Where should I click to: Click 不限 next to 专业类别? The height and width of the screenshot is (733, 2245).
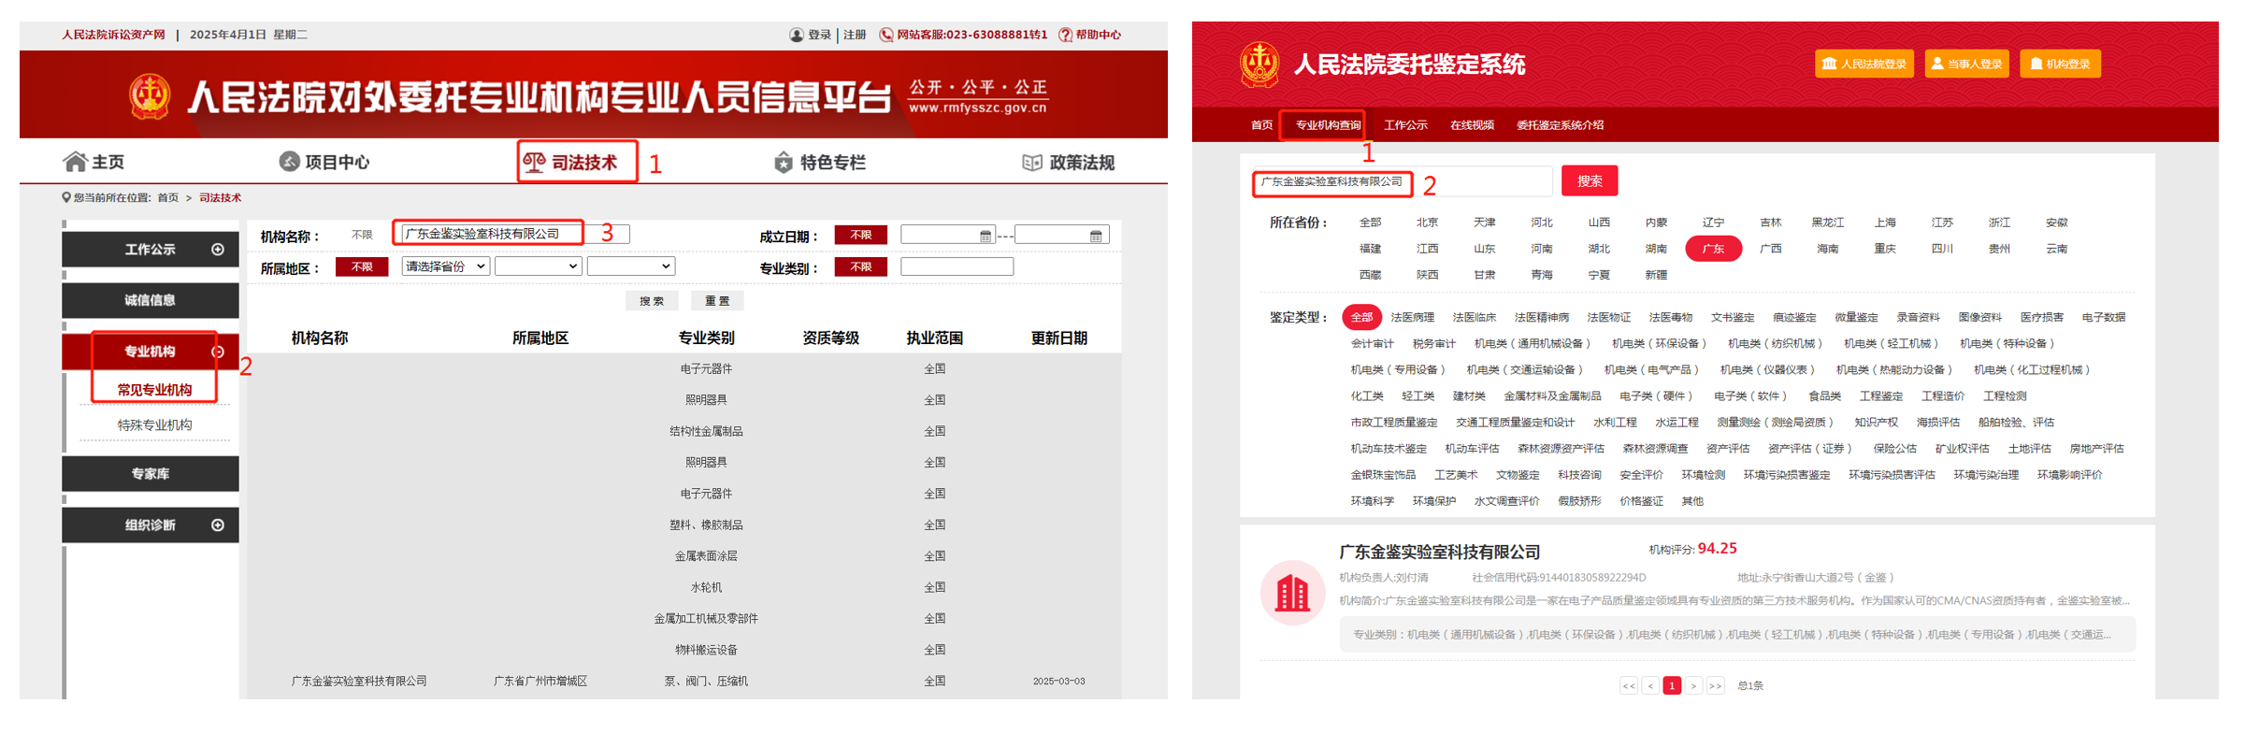click(x=860, y=267)
